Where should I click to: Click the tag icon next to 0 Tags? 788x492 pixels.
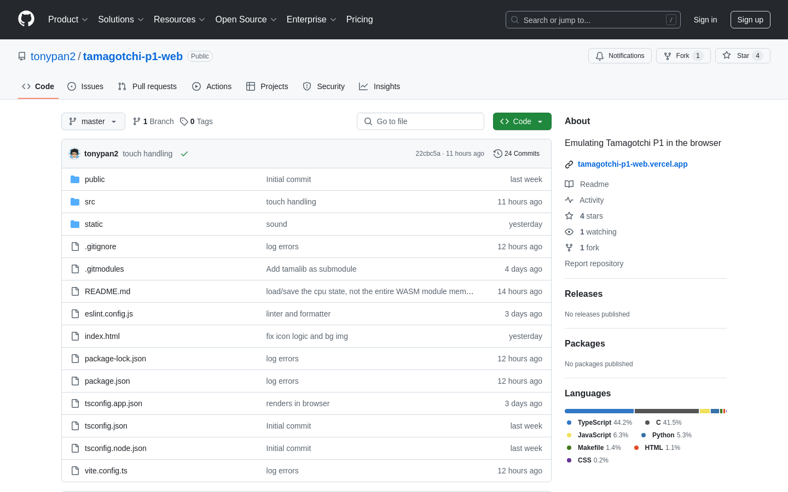(184, 121)
